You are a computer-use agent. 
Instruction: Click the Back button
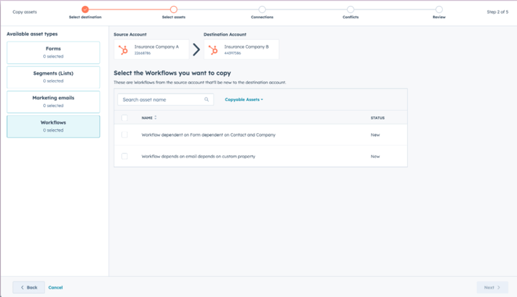pos(28,287)
